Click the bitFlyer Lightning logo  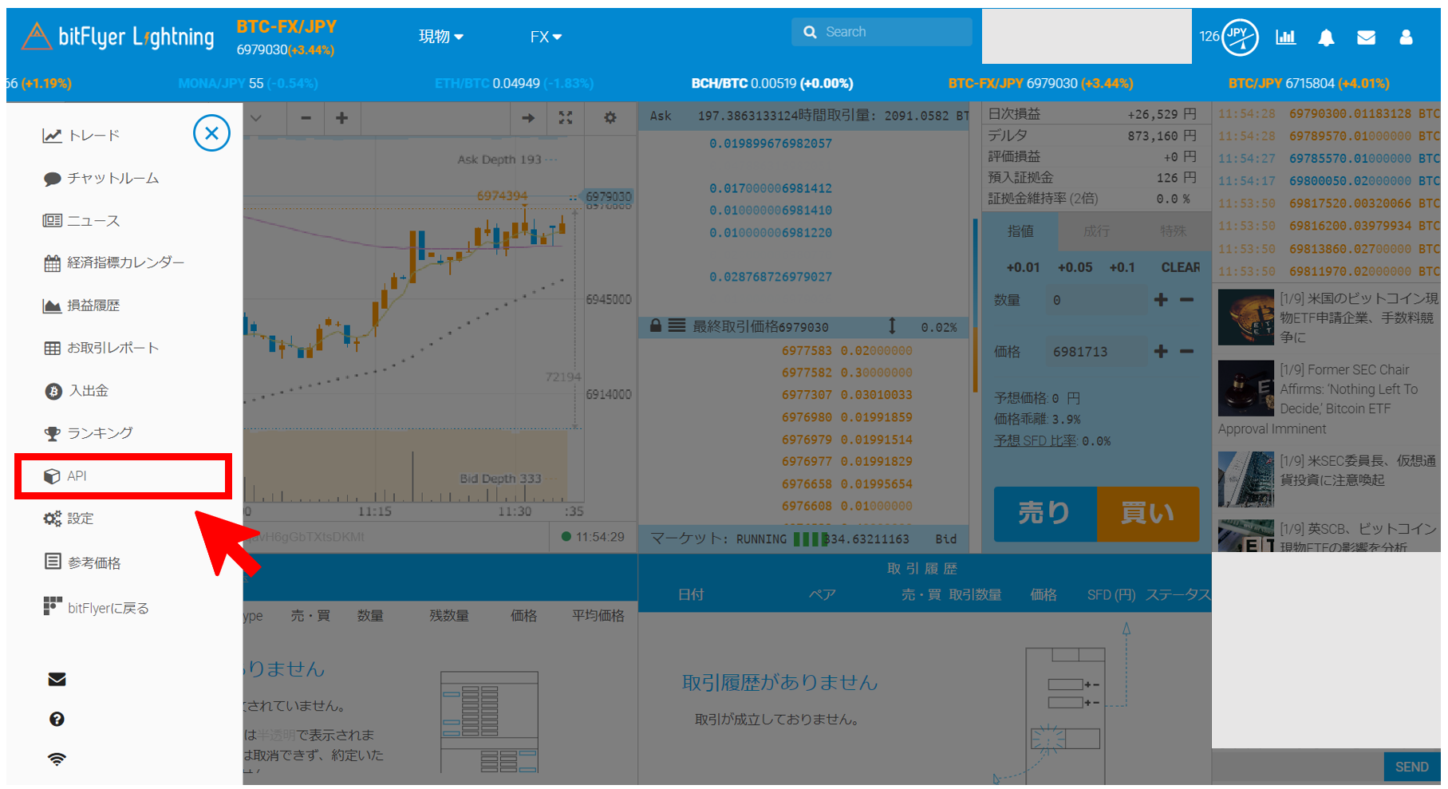coord(118,36)
